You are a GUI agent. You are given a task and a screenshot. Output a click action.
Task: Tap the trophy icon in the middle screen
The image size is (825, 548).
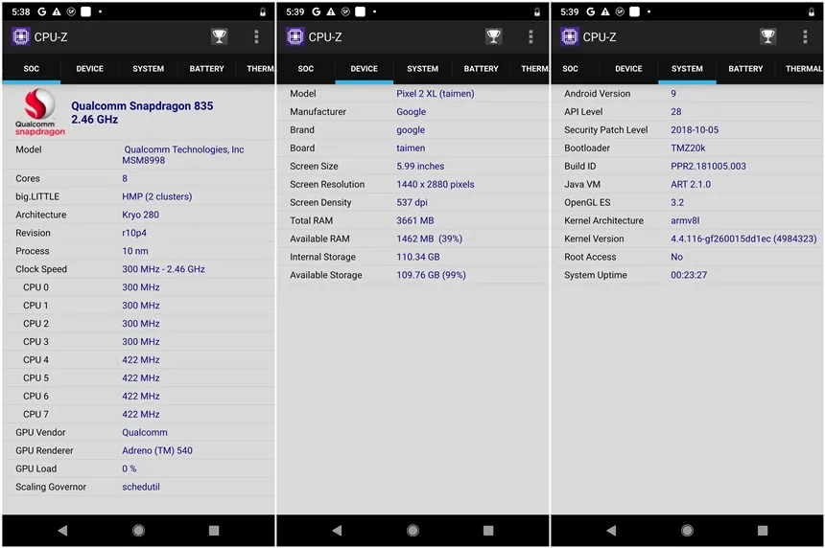[x=493, y=36]
